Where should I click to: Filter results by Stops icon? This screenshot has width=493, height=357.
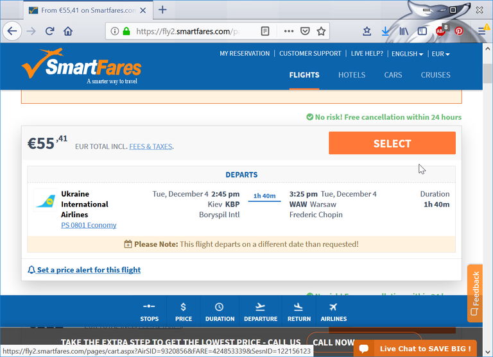(x=150, y=312)
